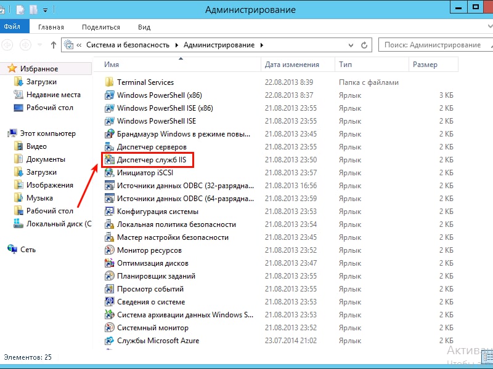The width and height of the screenshot is (493, 369).
Task: Click the Инициатор iSCSI icon
Action: [109, 173]
